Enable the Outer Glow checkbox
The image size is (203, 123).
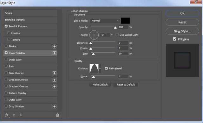point(6,100)
